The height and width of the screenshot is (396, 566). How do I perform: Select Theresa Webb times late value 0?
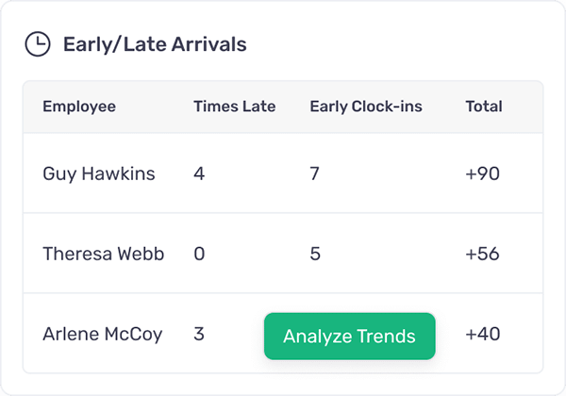(x=199, y=254)
